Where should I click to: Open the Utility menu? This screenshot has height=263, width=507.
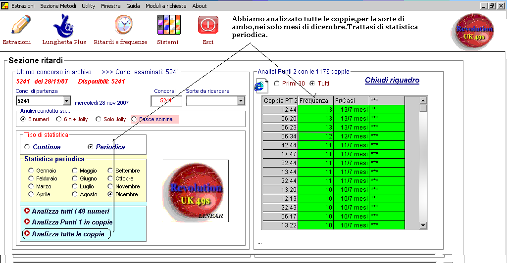coord(88,6)
